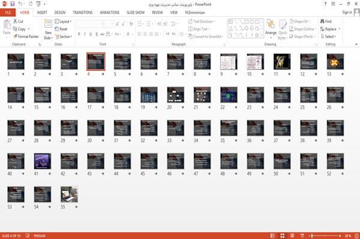This screenshot has width=360, height=239.
Task: Toggle text Shadow formatting
Action: point(97,34)
